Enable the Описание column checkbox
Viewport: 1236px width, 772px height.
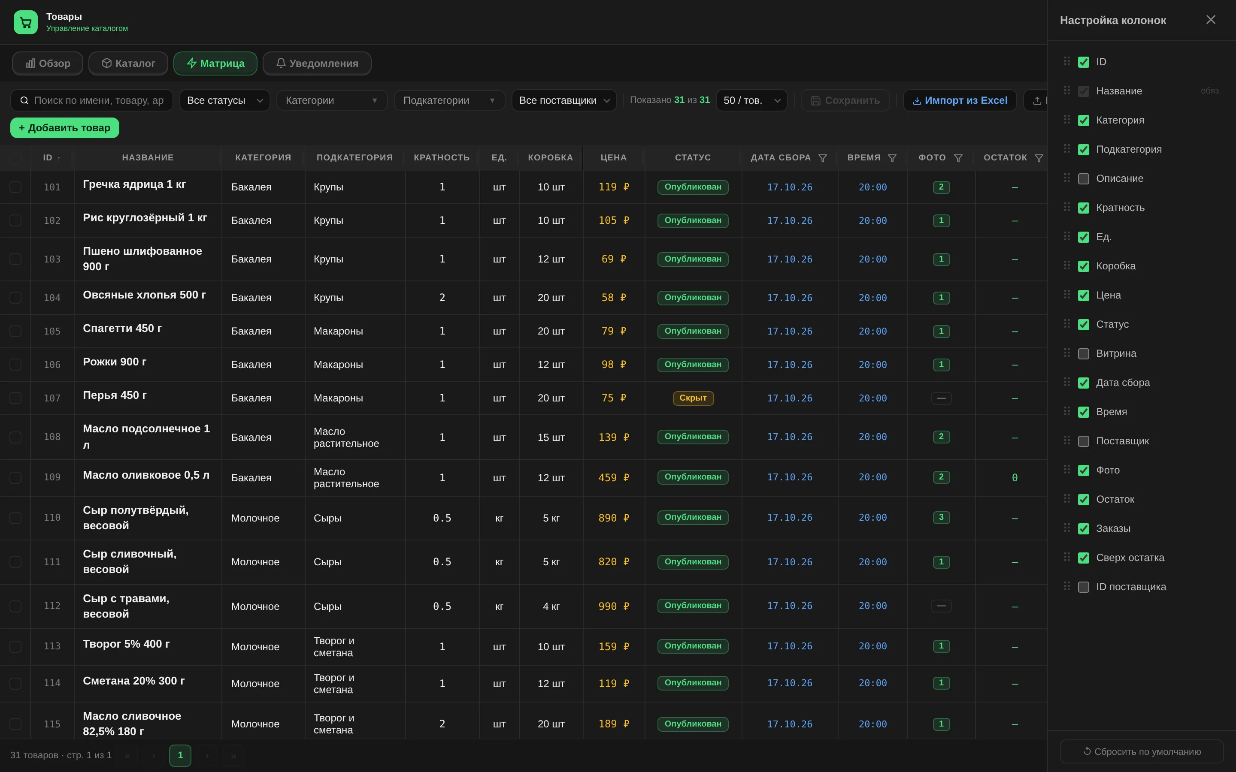pos(1083,179)
